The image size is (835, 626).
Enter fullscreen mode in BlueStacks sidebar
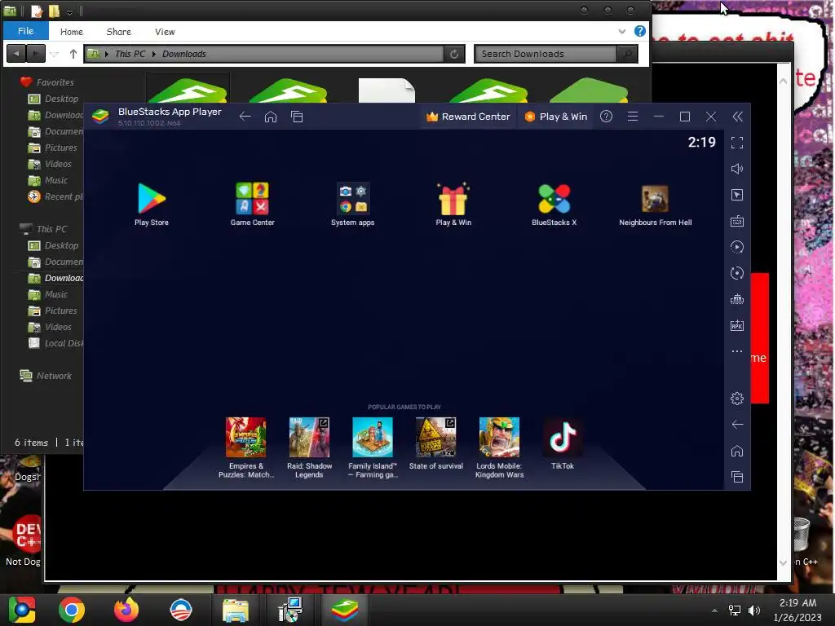[x=737, y=143]
